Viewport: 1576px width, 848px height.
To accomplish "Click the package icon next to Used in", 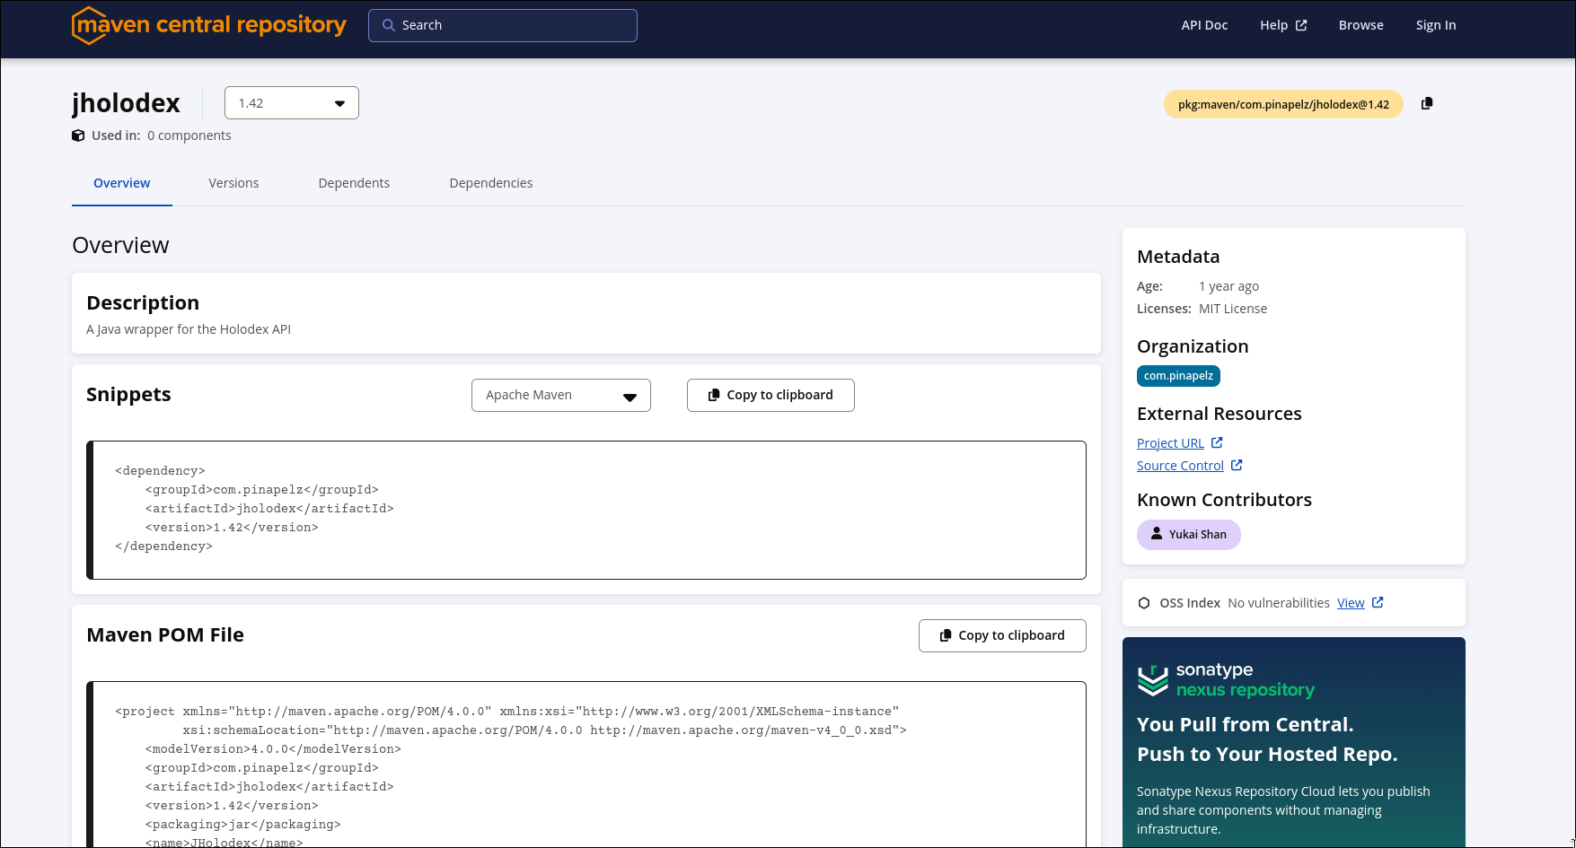I will 78,135.
